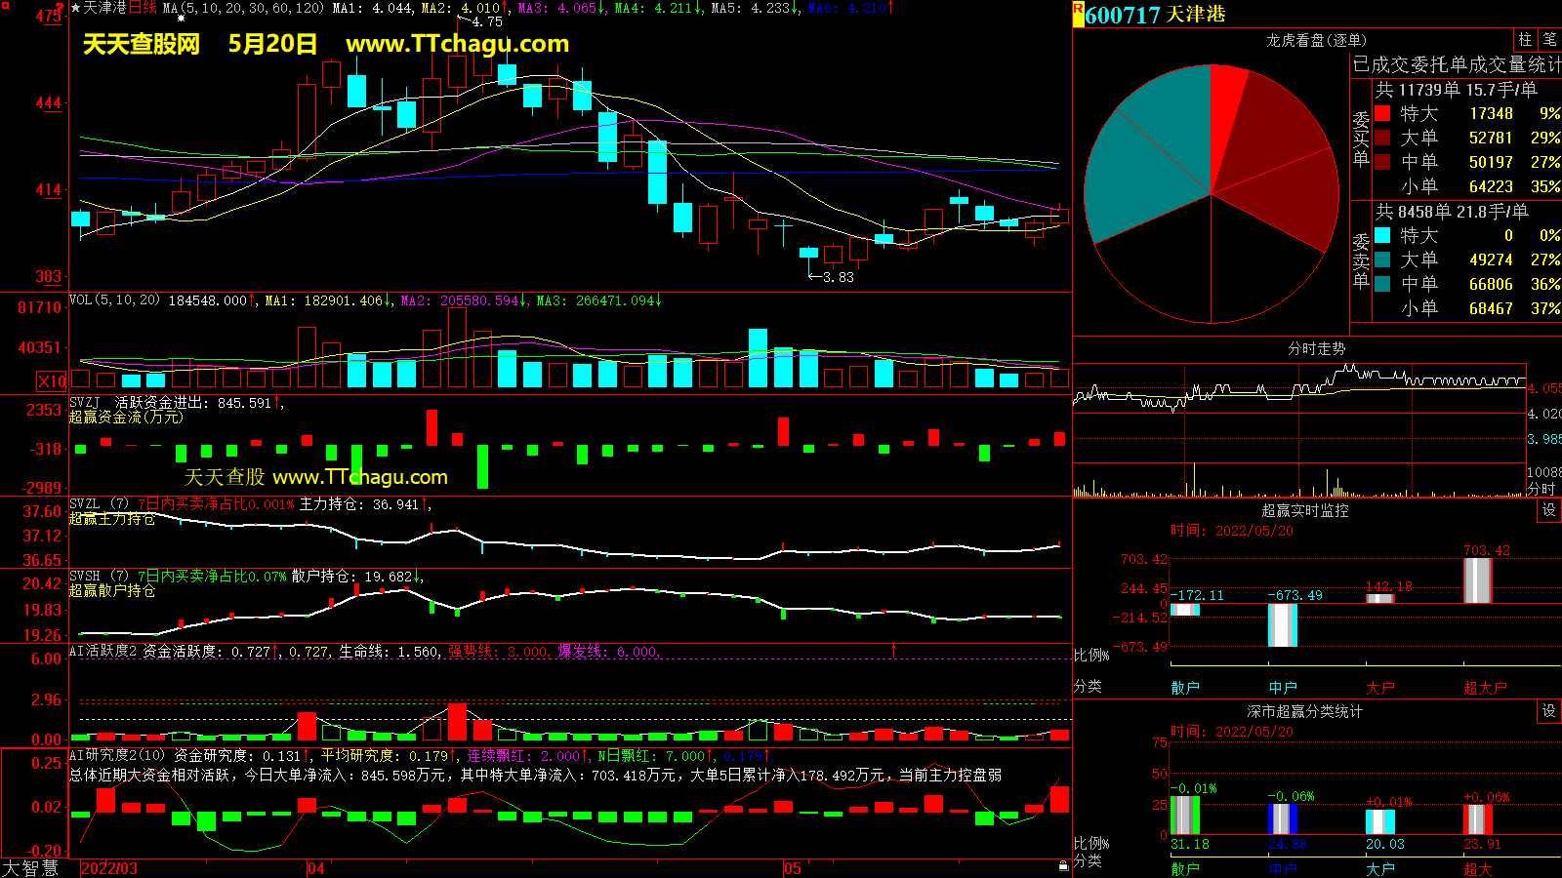
Task: Switch to 笔 (tick) view button
Action: click(1549, 40)
